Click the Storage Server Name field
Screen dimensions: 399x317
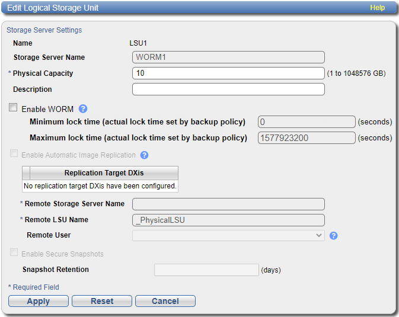pyautogui.click(x=228, y=57)
